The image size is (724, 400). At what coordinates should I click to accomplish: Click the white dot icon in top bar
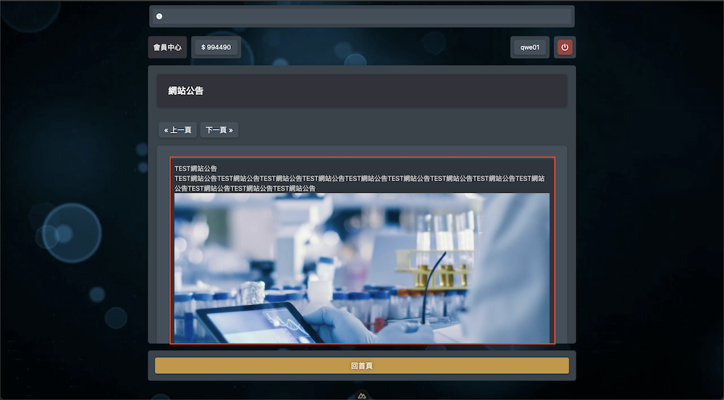click(159, 16)
